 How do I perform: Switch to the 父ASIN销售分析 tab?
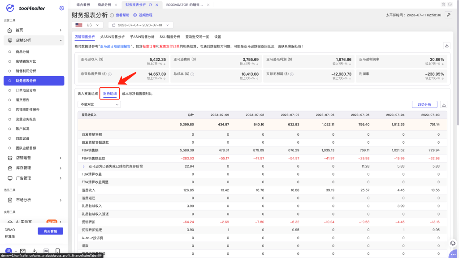(113, 37)
